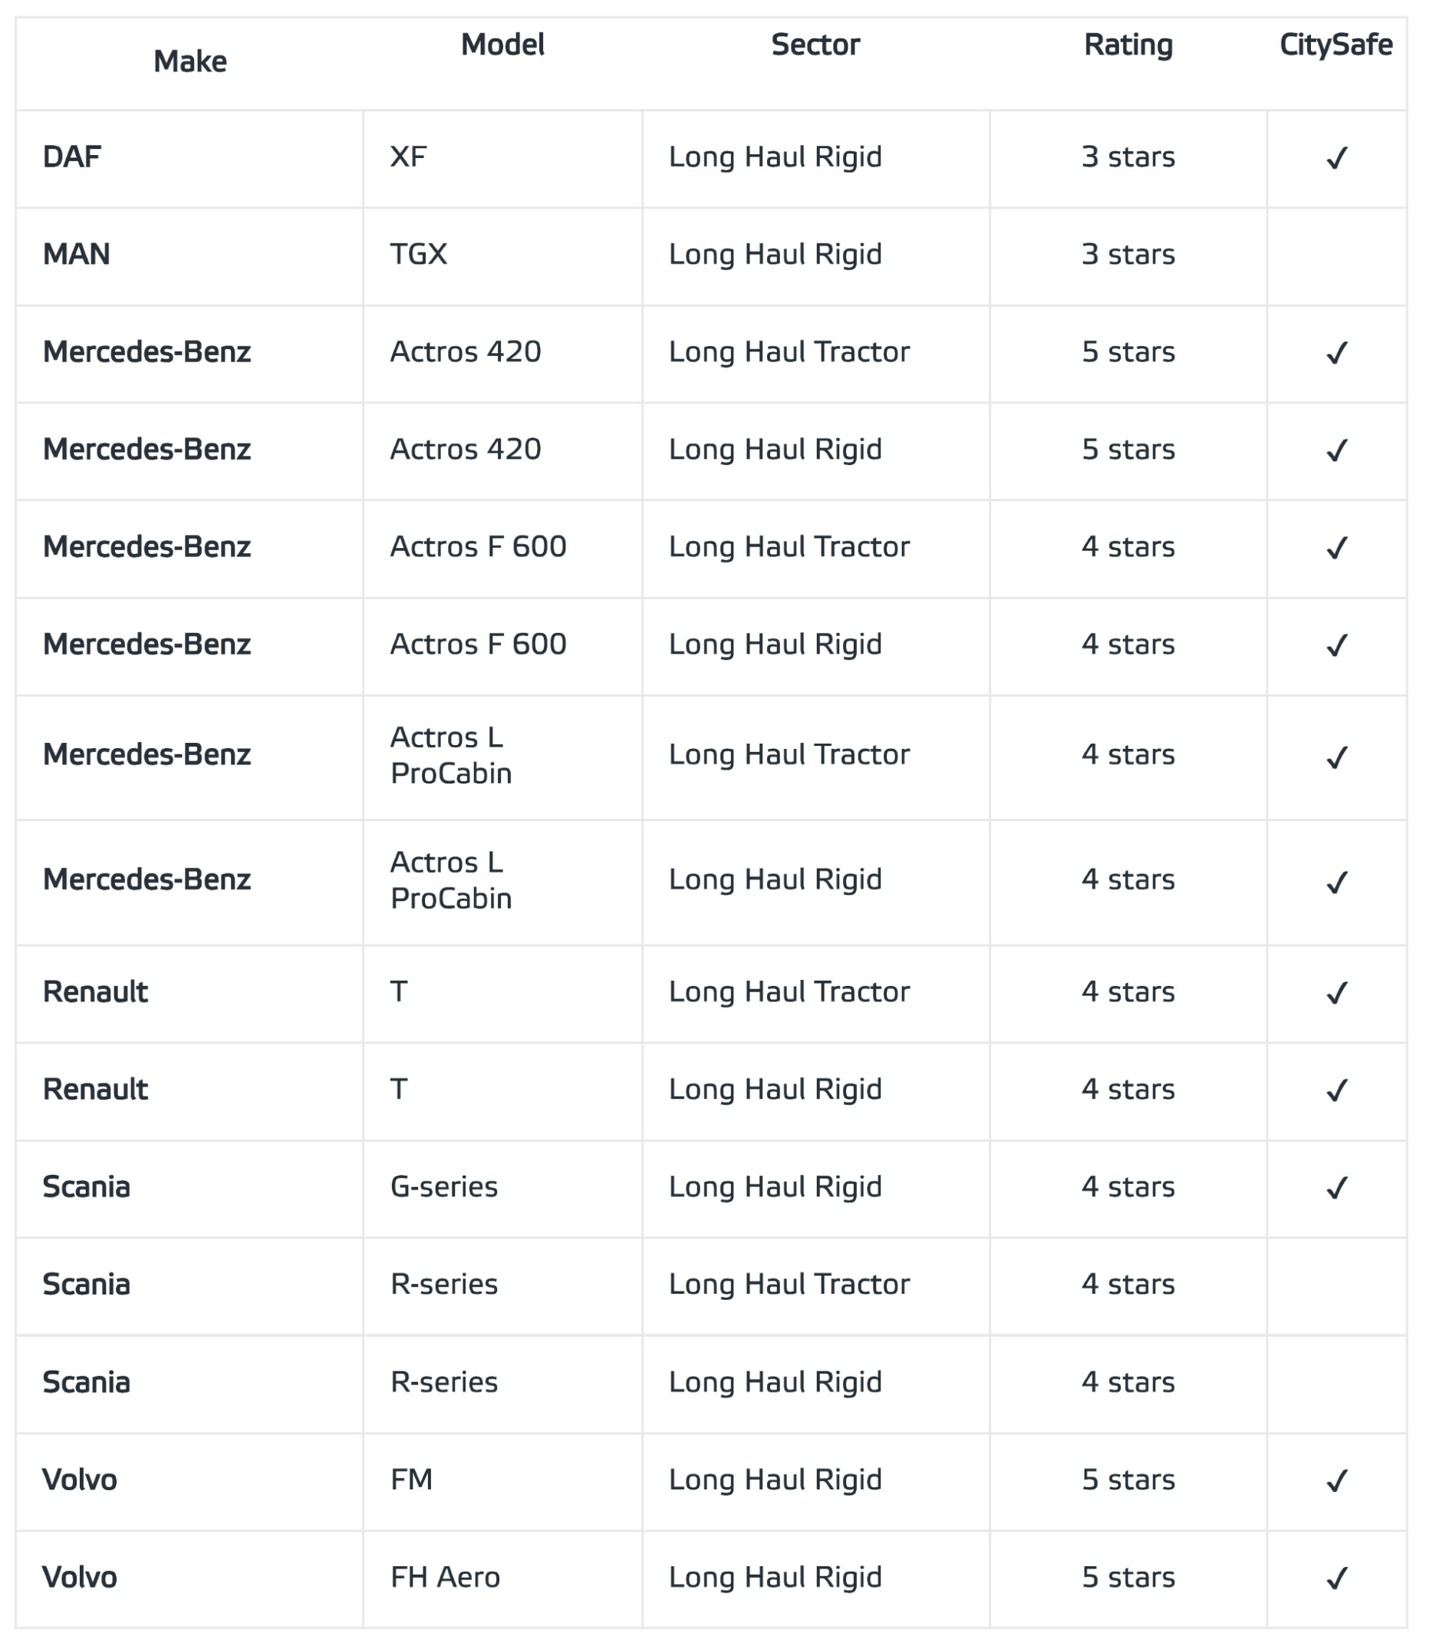Click the Model column header
Image resolution: width=1429 pixels, height=1646 pixels.
(x=502, y=45)
